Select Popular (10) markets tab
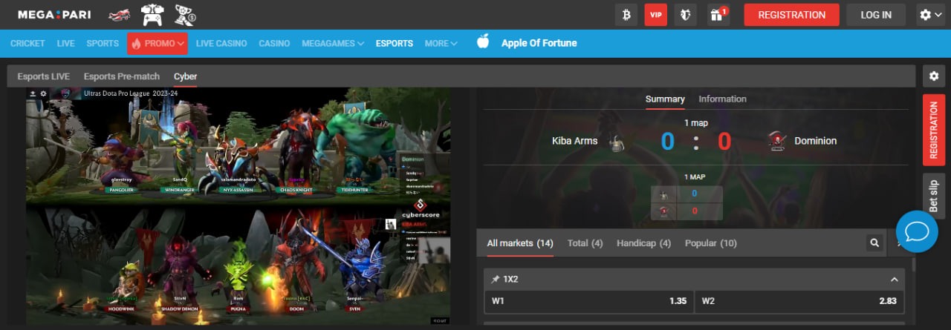Viewport: 951px width, 330px height. pos(711,243)
